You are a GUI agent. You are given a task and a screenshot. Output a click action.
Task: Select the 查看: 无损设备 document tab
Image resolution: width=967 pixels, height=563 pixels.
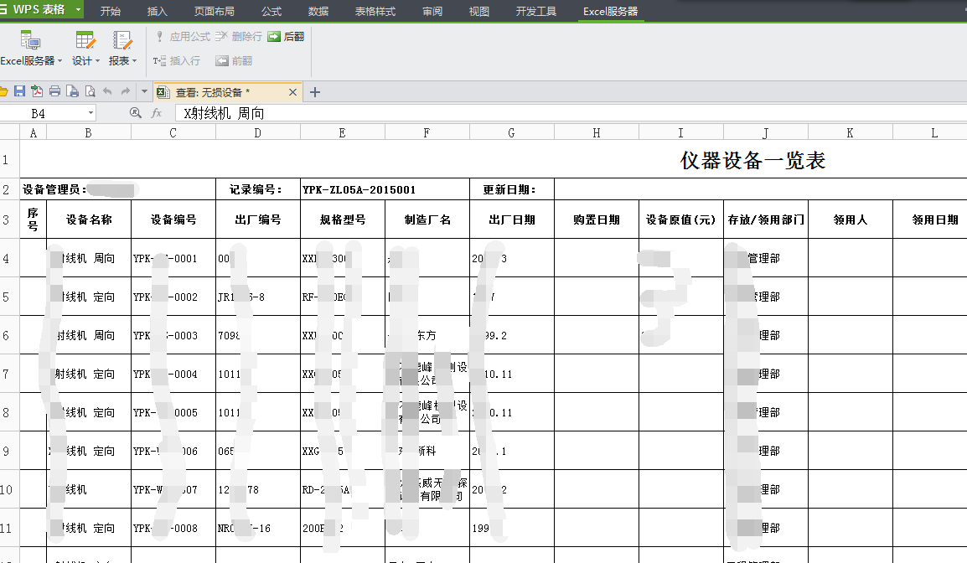pos(227,92)
